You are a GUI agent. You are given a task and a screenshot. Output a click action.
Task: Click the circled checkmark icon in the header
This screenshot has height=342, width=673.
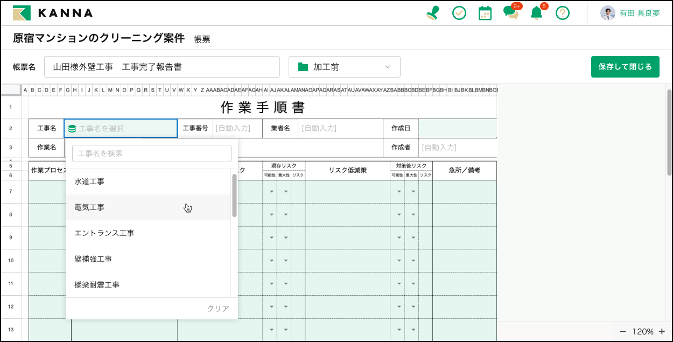coord(459,12)
